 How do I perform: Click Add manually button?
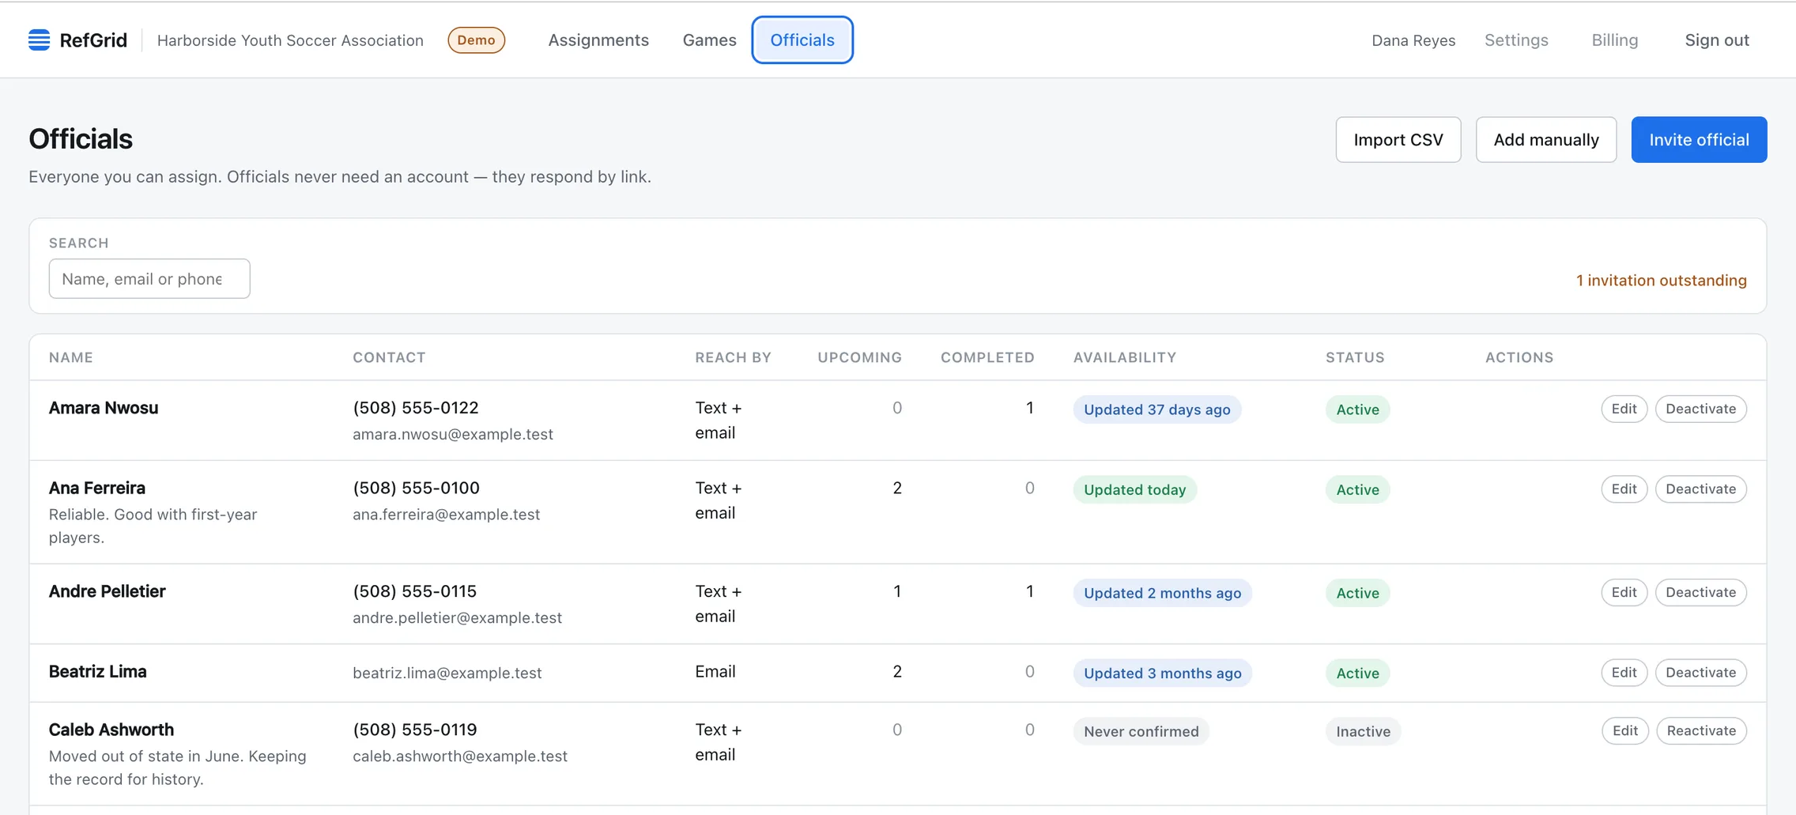pyautogui.click(x=1545, y=140)
